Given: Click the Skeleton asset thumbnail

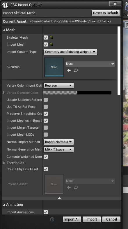Looking at the screenshot, I should tap(54, 67).
